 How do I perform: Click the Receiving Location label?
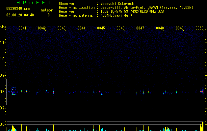[77, 8]
